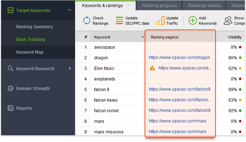246x142 pixels.
Task: Open the falcon9 link in the falcon 9 row
Action: tap(179, 89)
